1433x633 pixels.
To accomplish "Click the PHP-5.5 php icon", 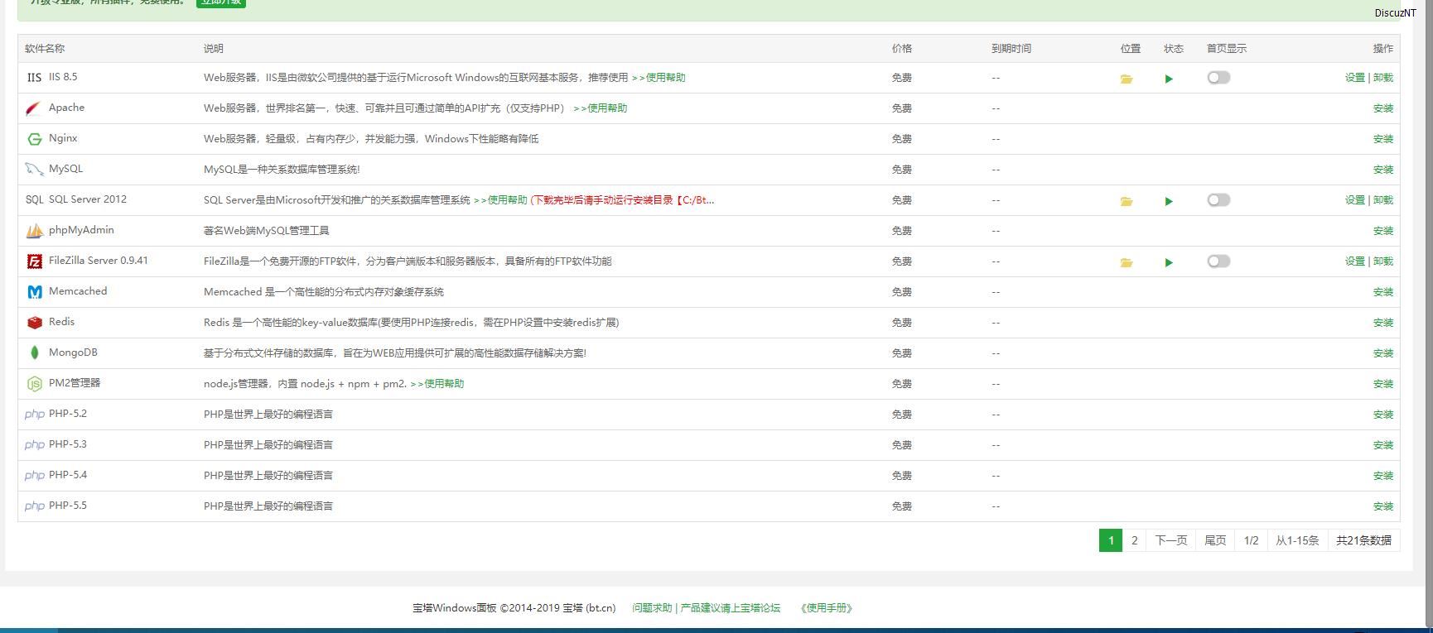I will tap(35, 506).
